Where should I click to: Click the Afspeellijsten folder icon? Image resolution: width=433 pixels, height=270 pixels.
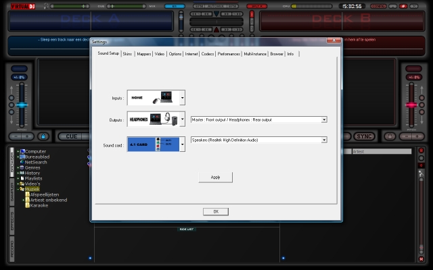click(27, 194)
